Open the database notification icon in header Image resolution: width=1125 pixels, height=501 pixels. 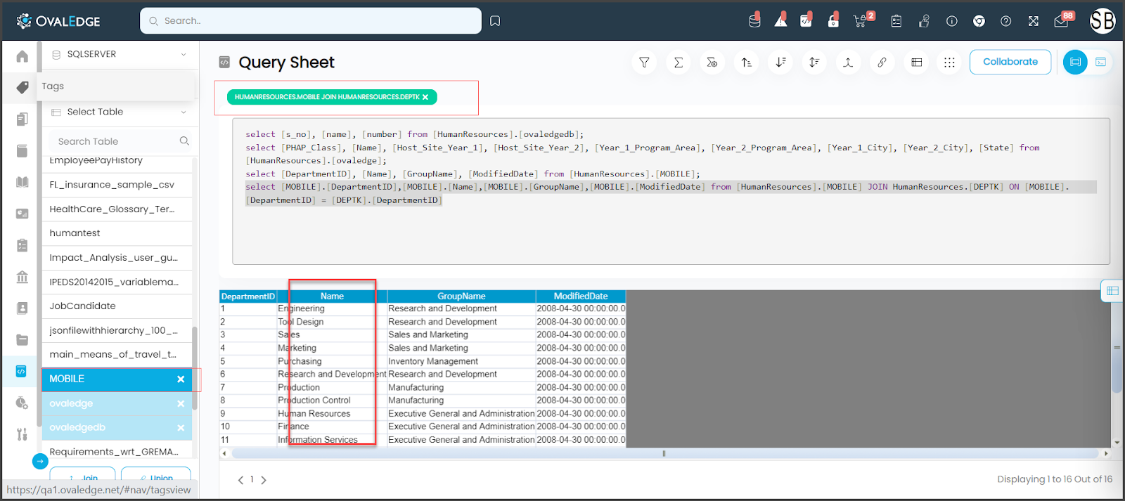(x=754, y=20)
